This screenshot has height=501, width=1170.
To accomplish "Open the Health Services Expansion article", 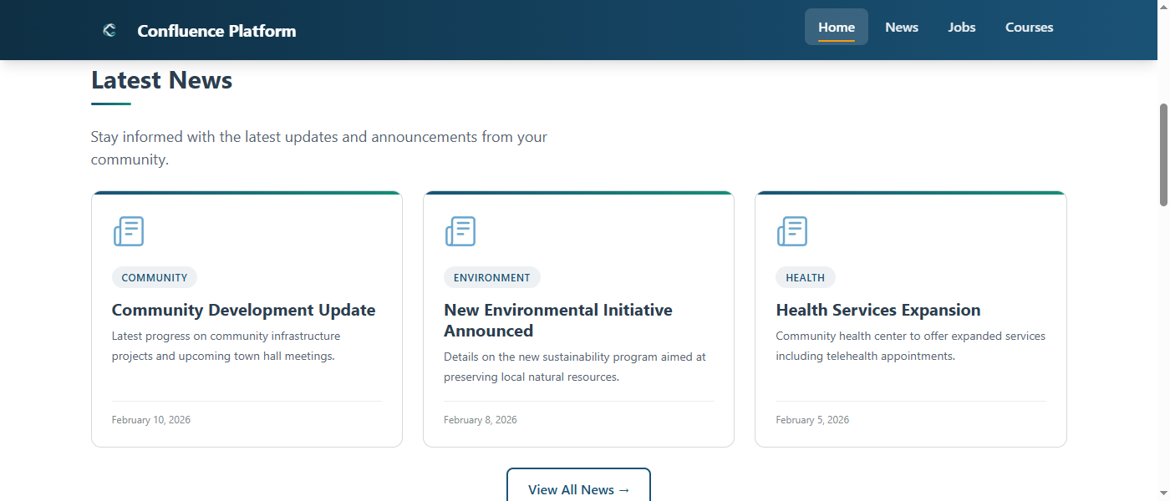I will point(877,309).
